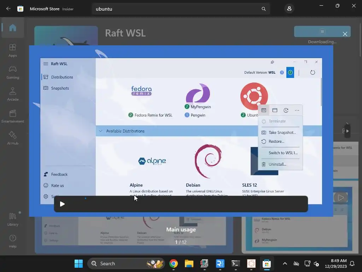This screenshot has width=362, height=272.
Task: Click the next screenshot arrow on right
Action: 347,131
